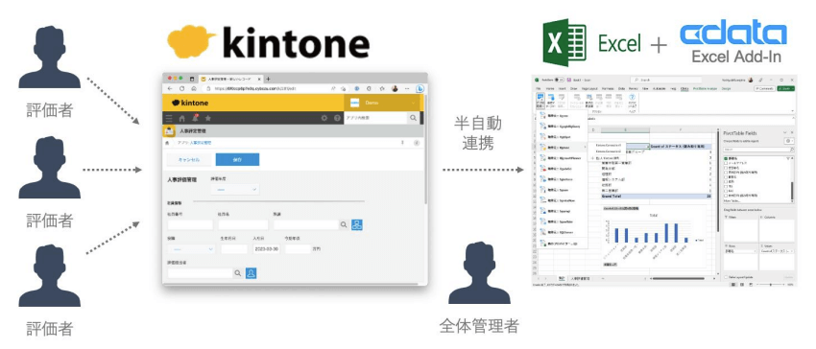Adjust the Excel zoom slider in status bar
The height and width of the screenshot is (349, 816).
770,285
